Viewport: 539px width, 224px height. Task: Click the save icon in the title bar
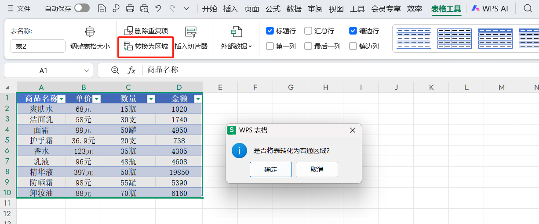[x=102, y=8]
